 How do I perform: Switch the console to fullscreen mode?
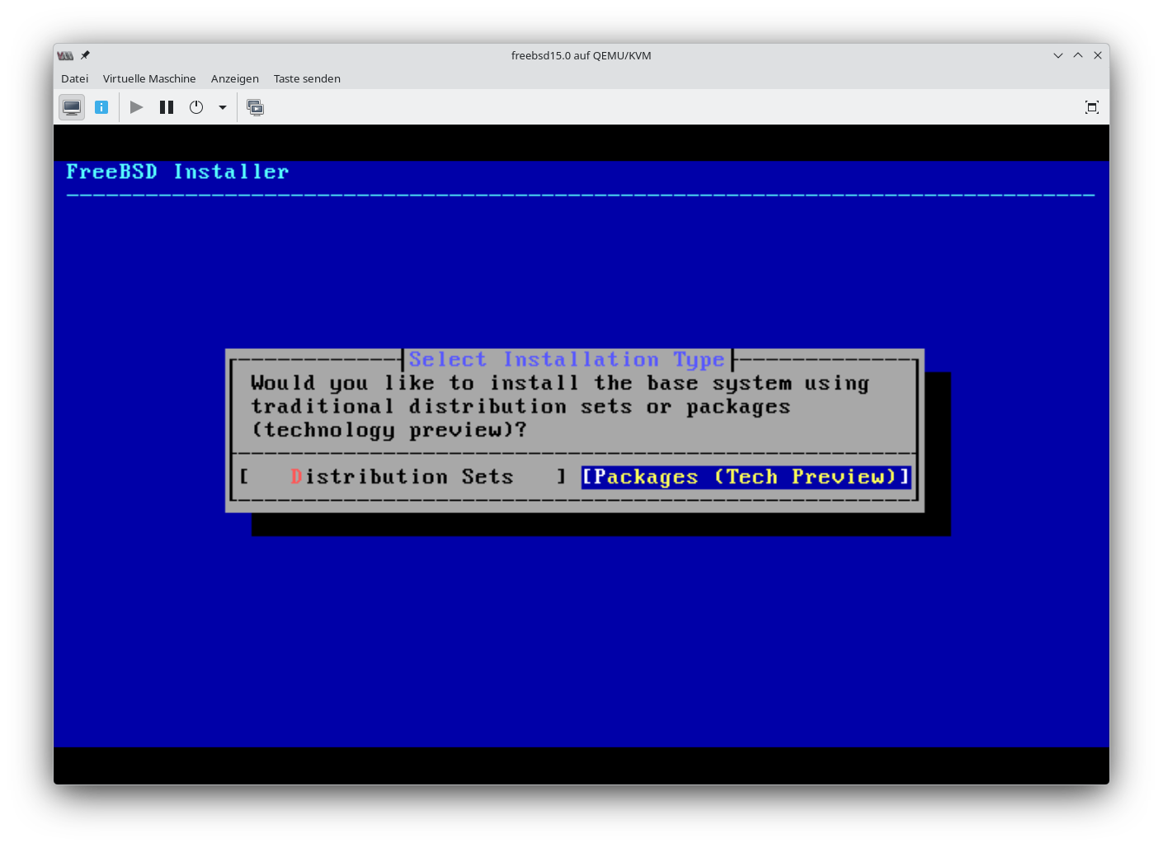[1091, 107]
